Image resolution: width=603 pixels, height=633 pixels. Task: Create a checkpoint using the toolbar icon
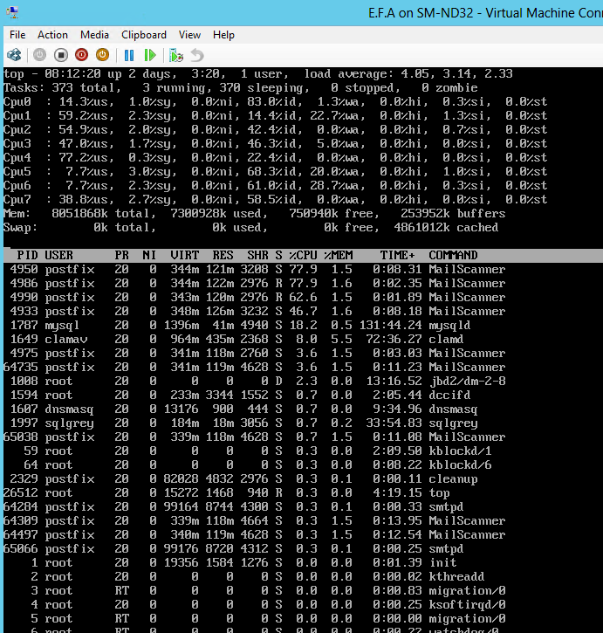176,55
